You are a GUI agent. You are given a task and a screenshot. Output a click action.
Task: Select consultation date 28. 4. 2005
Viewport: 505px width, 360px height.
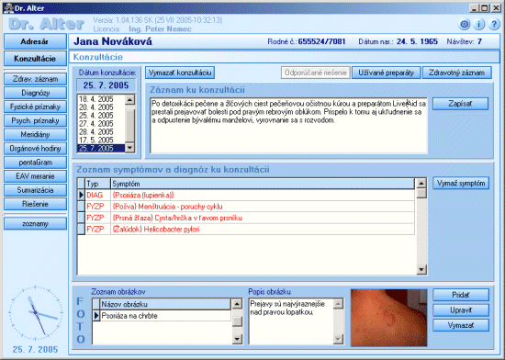(x=101, y=131)
